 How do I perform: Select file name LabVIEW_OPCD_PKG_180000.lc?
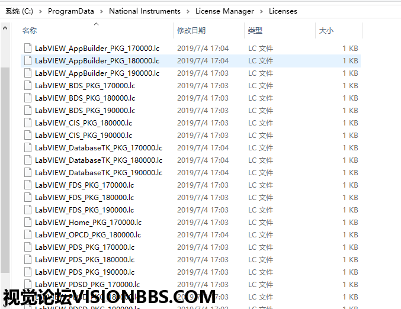[x=88, y=235]
